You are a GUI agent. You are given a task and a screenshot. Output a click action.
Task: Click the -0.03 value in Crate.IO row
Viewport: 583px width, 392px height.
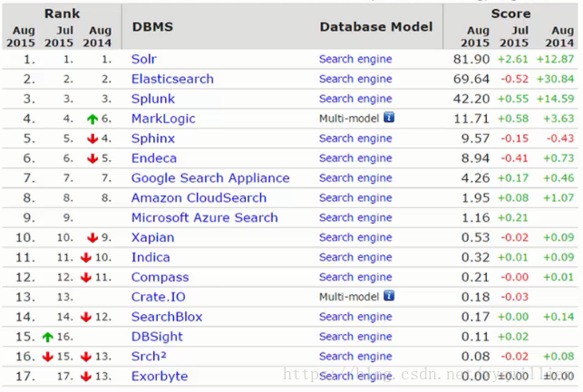[x=515, y=297]
